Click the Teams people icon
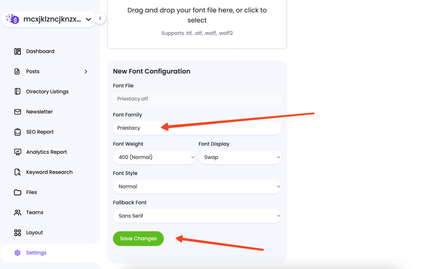445x269 pixels. [x=17, y=212]
